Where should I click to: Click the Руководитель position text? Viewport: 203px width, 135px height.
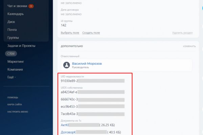point(81,67)
